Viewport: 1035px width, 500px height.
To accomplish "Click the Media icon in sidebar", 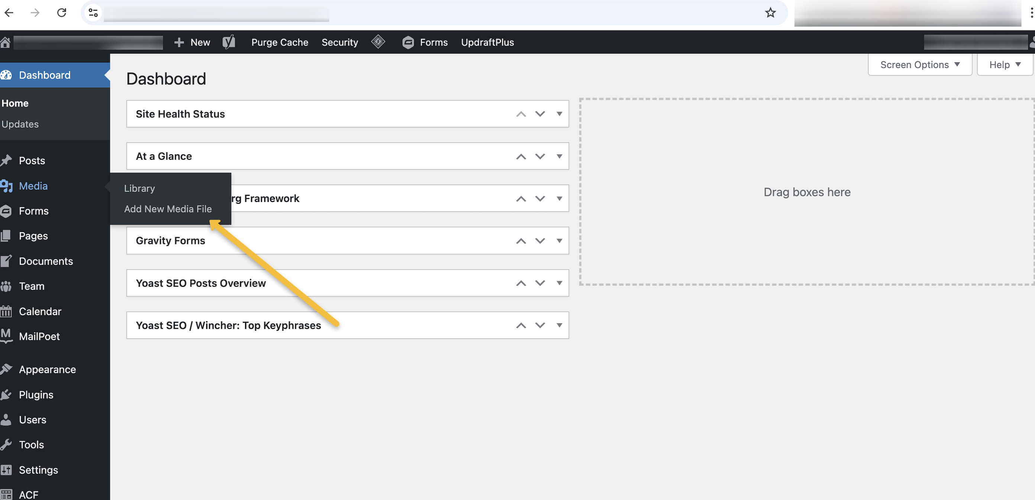I will pyautogui.click(x=6, y=186).
